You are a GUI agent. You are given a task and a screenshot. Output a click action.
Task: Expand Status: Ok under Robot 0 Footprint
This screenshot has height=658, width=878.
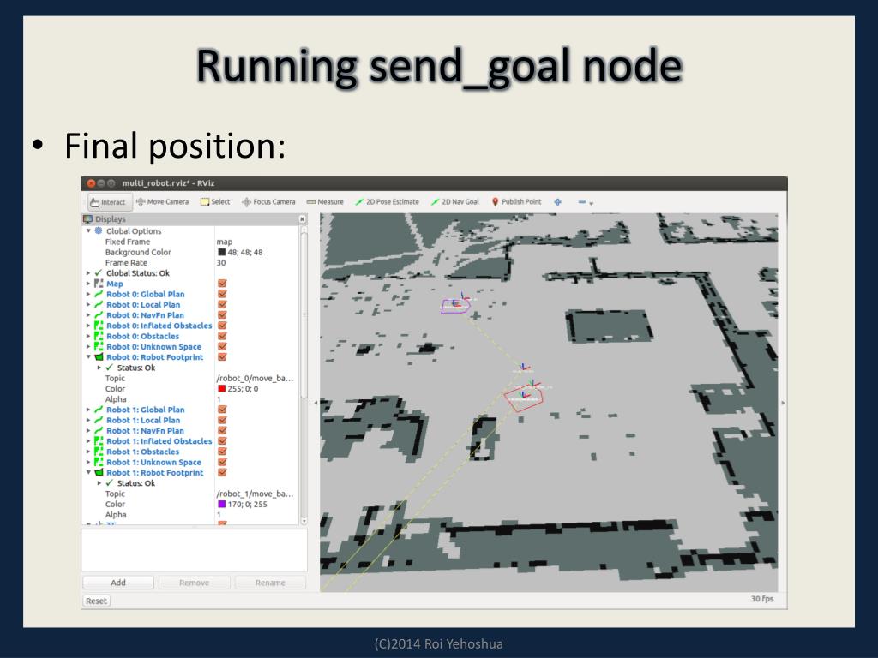pyautogui.click(x=99, y=368)
